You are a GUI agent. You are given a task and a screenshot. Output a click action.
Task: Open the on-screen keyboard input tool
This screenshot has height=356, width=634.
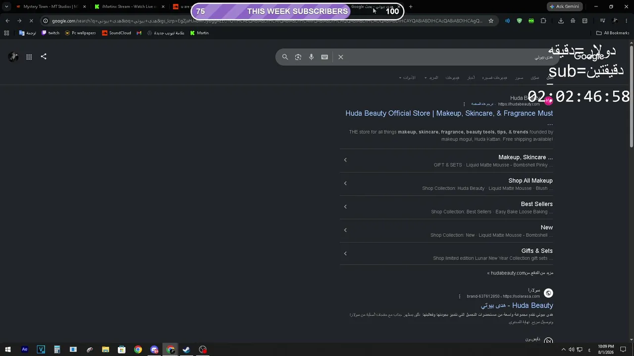tap(324, 57)
